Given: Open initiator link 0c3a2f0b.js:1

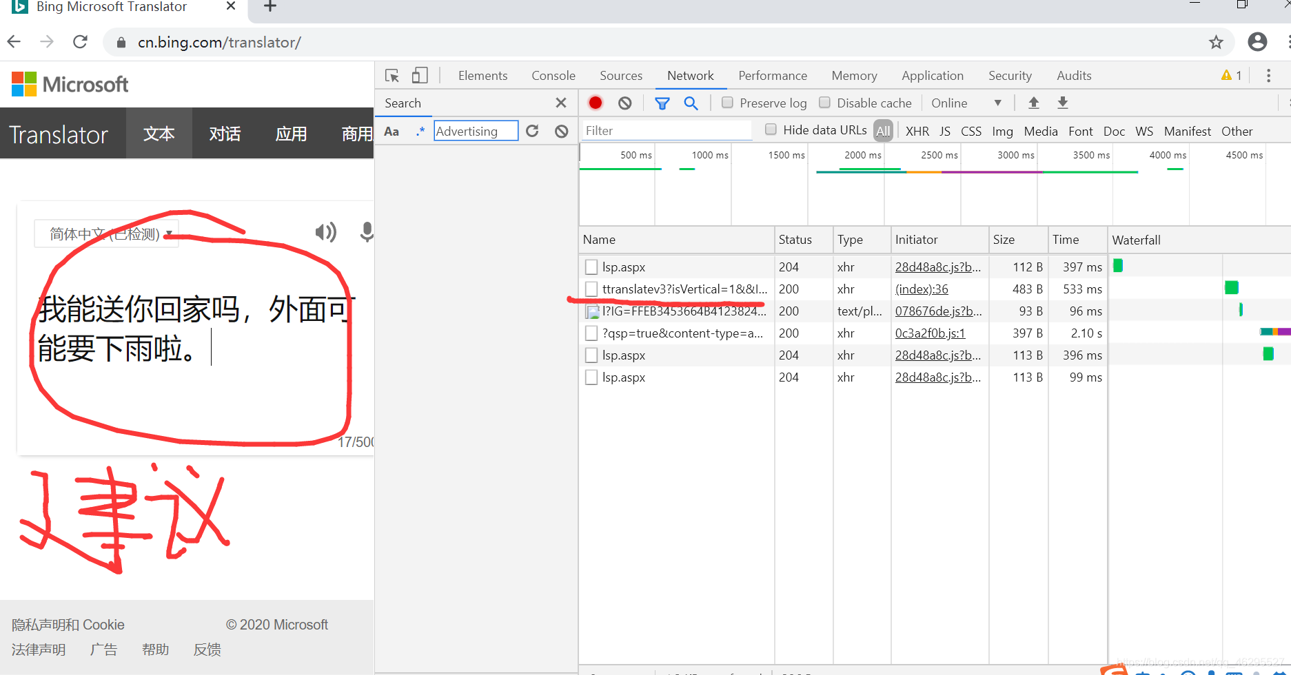Looking at the screenshot, I should click(x=930, y=333).
